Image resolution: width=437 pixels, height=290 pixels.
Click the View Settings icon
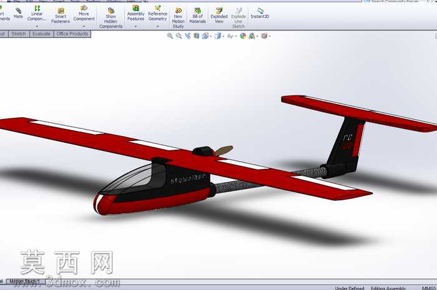264,36
